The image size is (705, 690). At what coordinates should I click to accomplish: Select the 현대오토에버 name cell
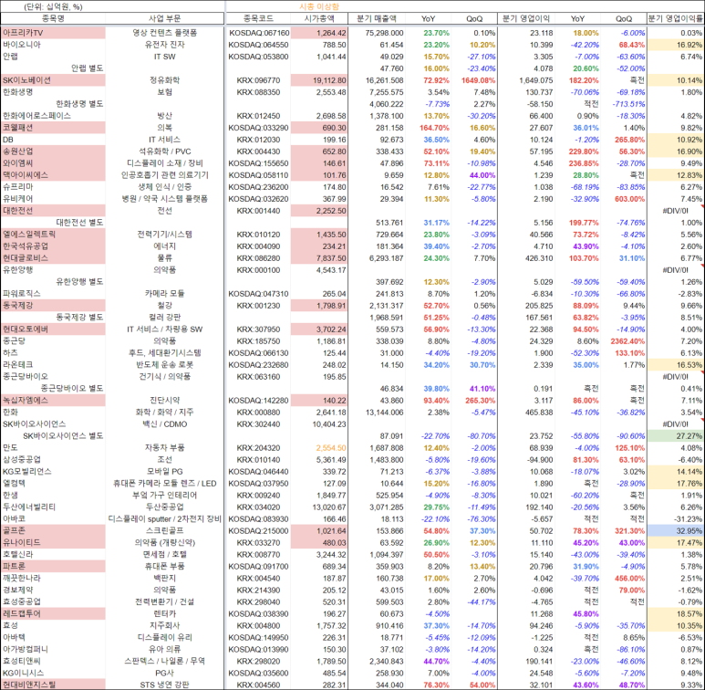(53, 329)
